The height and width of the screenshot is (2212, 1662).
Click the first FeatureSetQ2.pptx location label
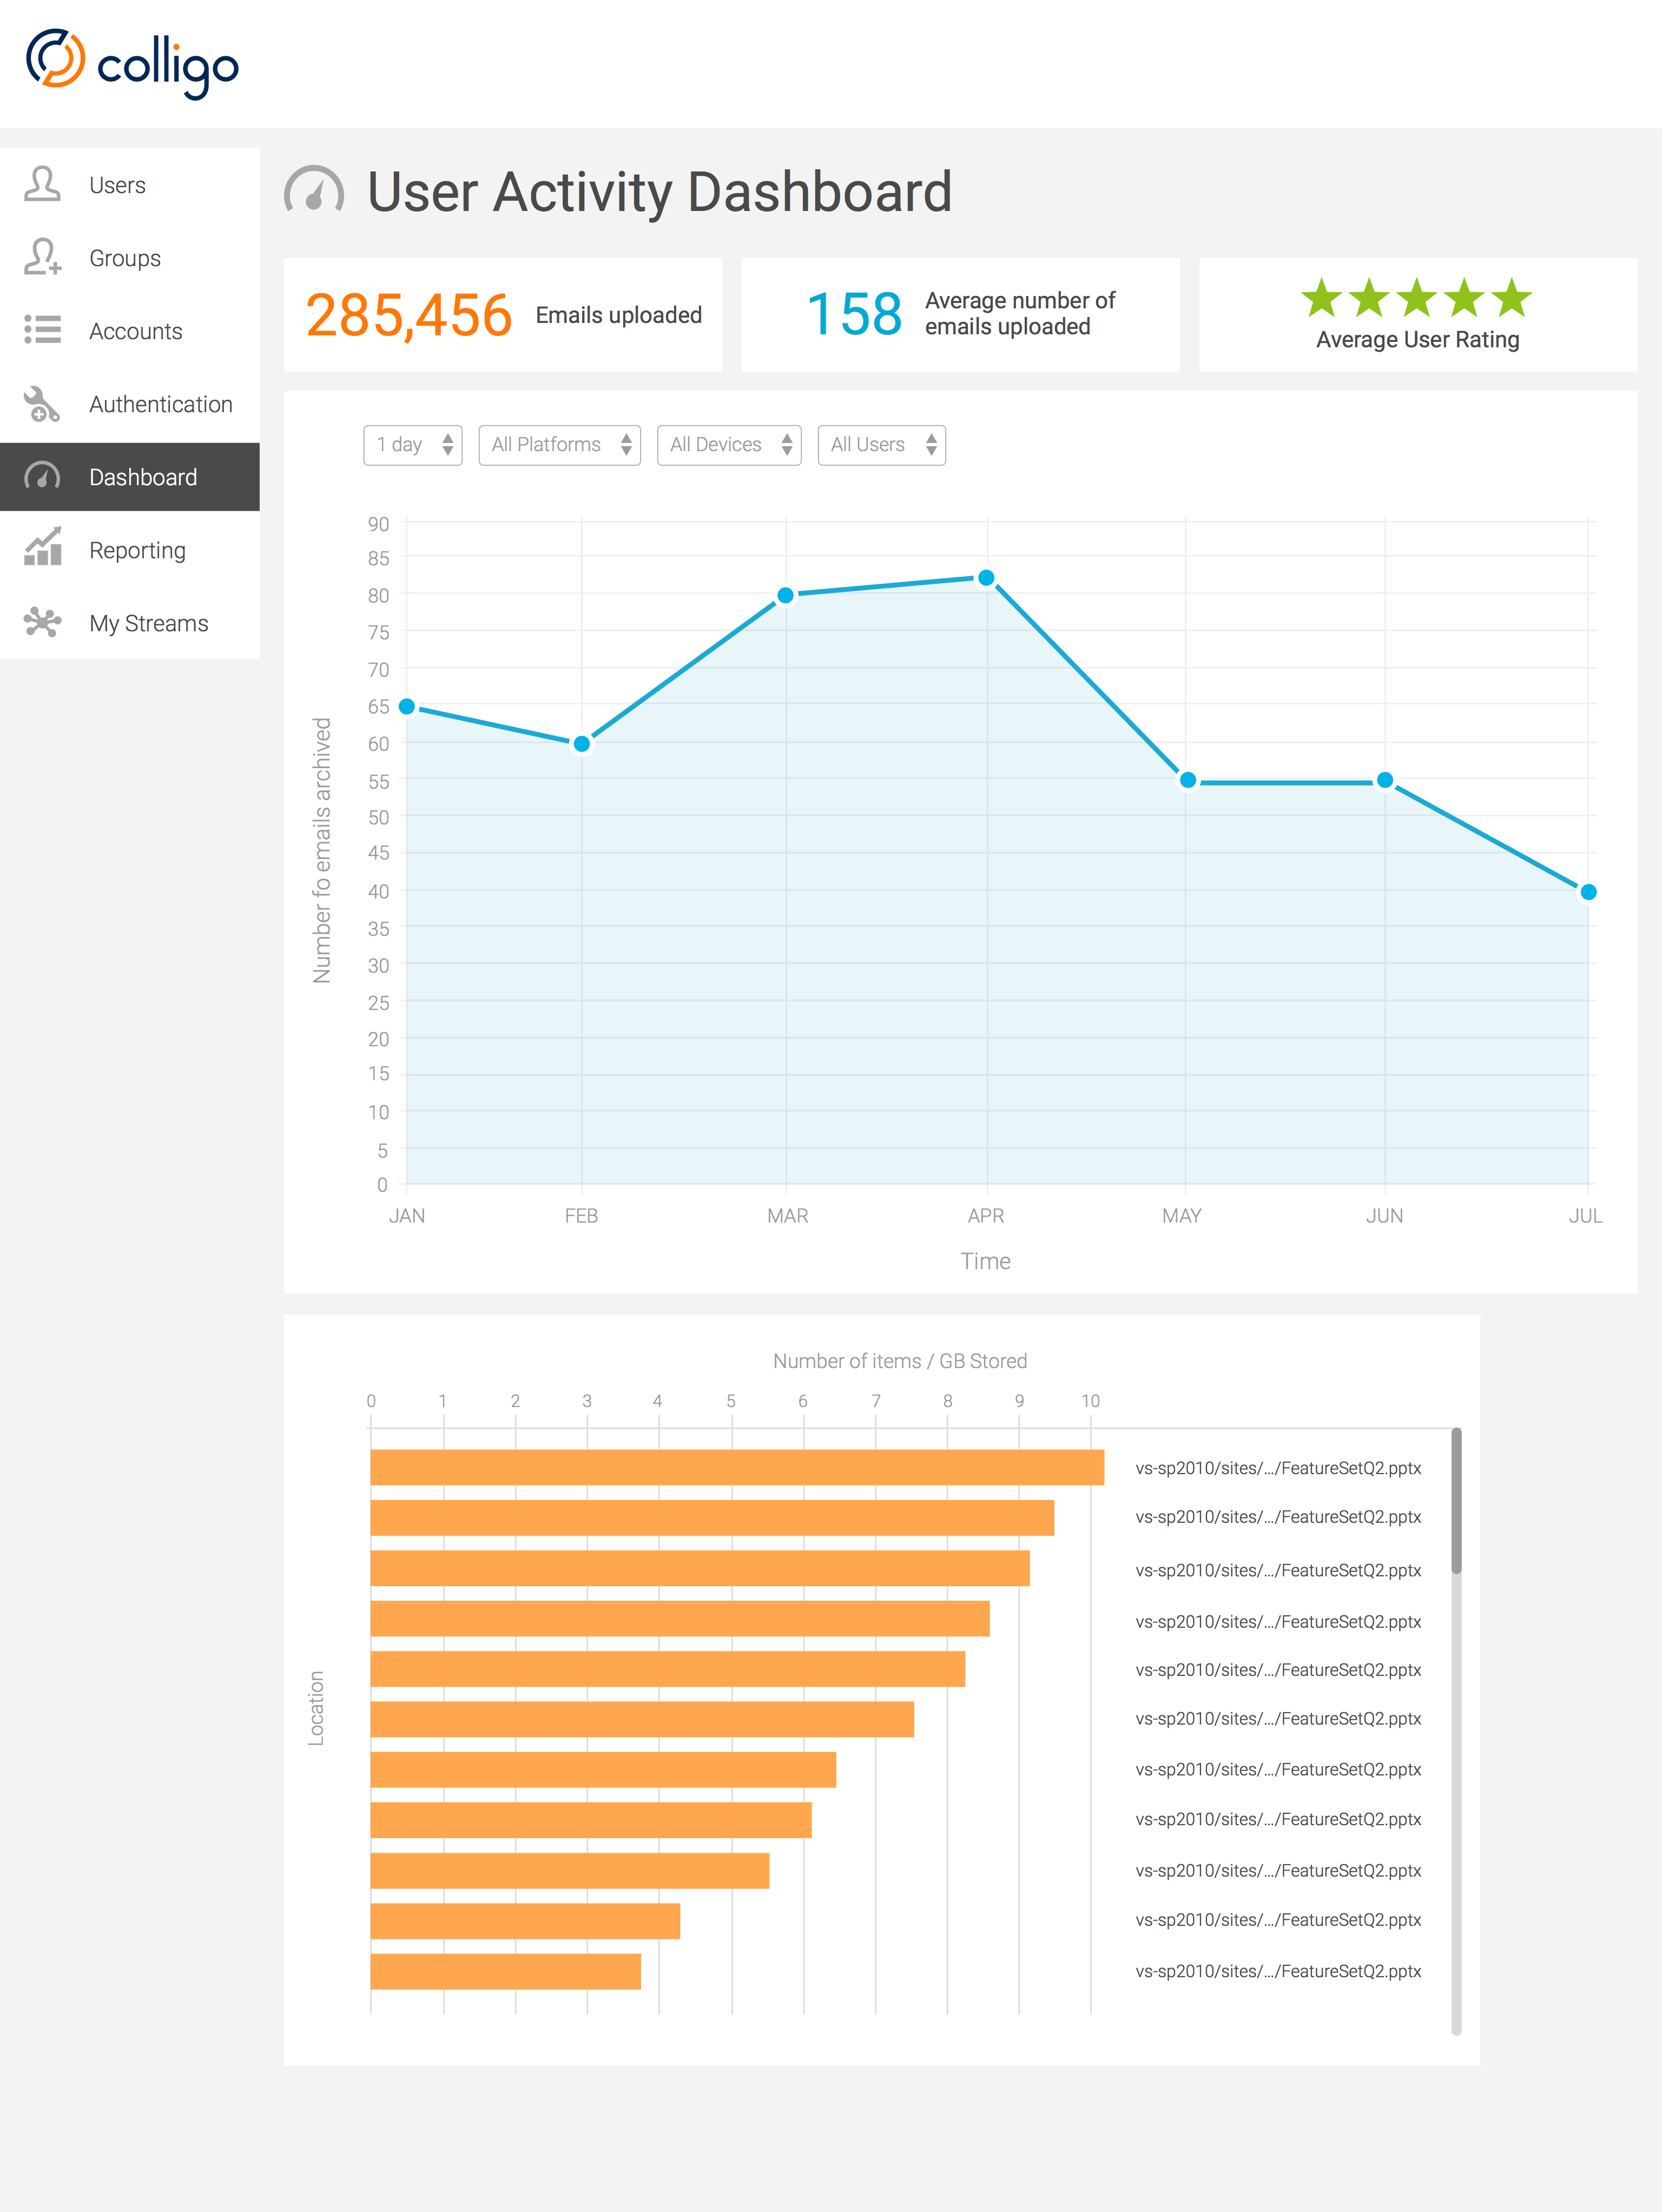(1278, 1468)
